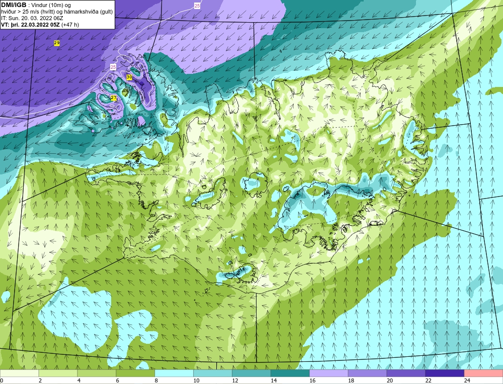Choose the dark teal 14–16 m/s legend swatch
503x384 pixels.
tap(290, 373)
